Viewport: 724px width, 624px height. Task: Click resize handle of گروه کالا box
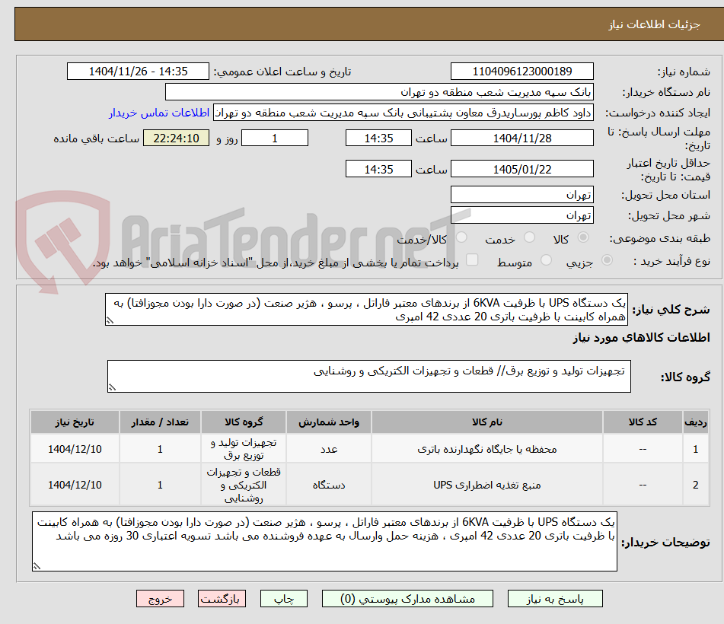pos(112,387)
